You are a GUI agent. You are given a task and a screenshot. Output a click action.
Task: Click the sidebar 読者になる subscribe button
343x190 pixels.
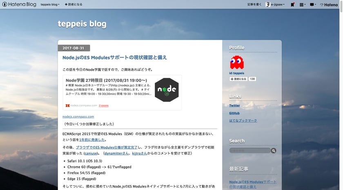tap(238, 79)
